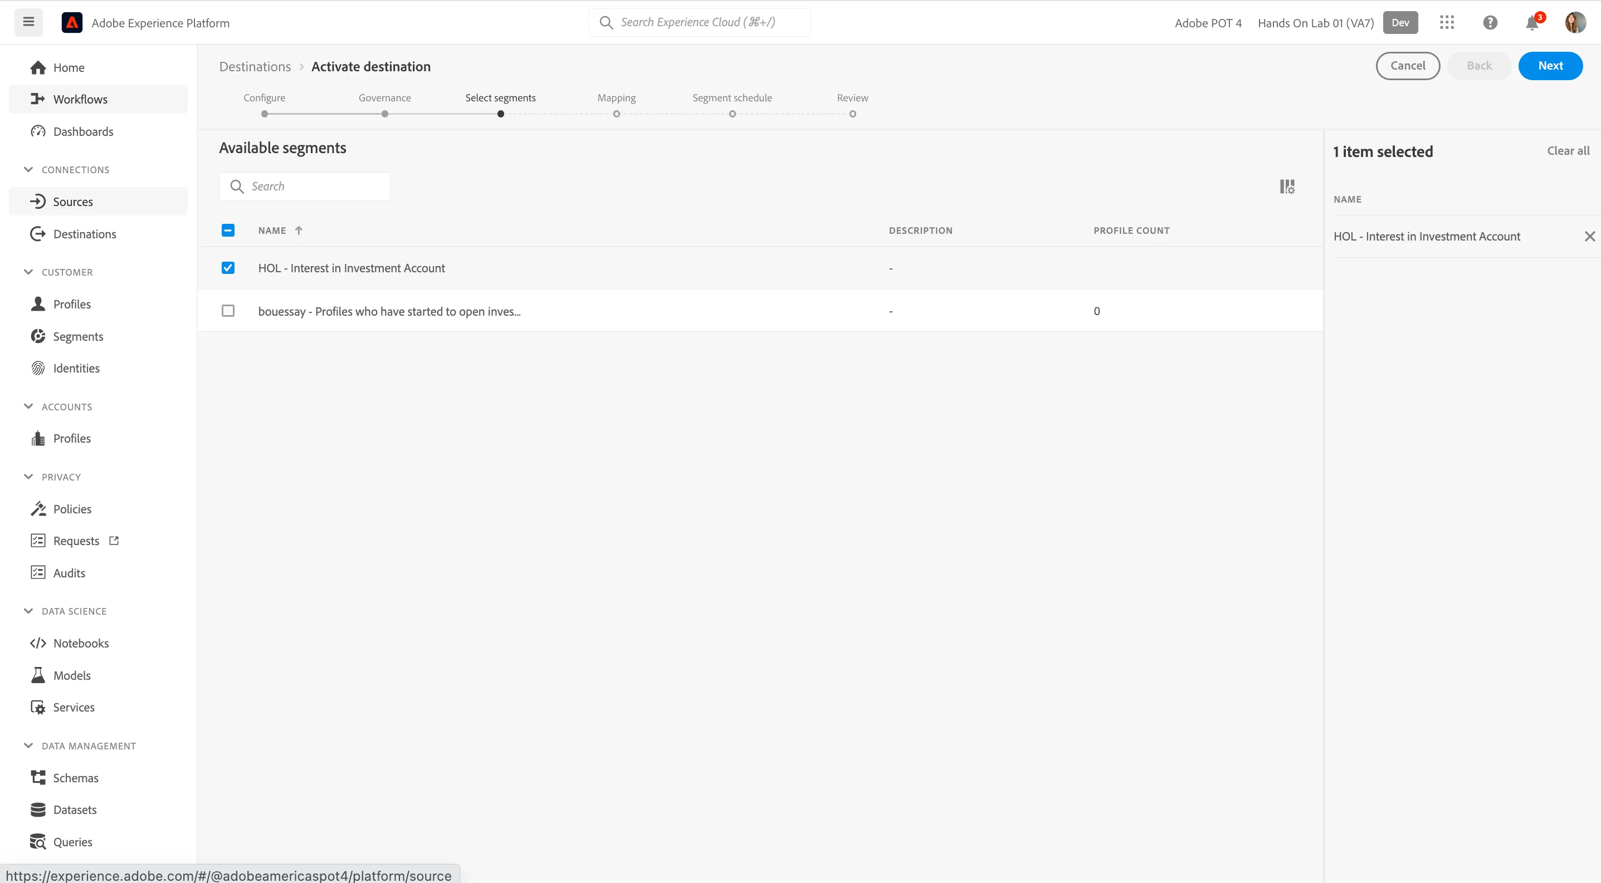Screen dimensions: 1601x883
Task: Click the Notebooks code icon
Action: point(38,643)
